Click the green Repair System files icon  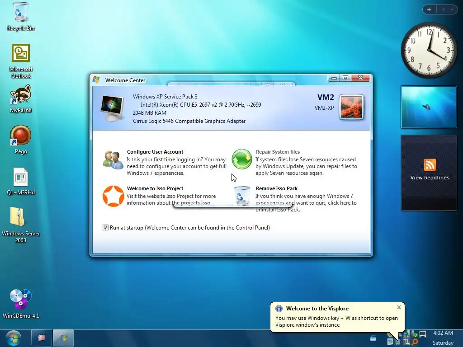(x=242, y=159)
